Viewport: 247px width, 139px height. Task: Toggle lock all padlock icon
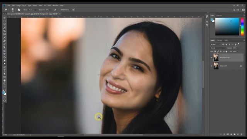(x=227, y=51)
